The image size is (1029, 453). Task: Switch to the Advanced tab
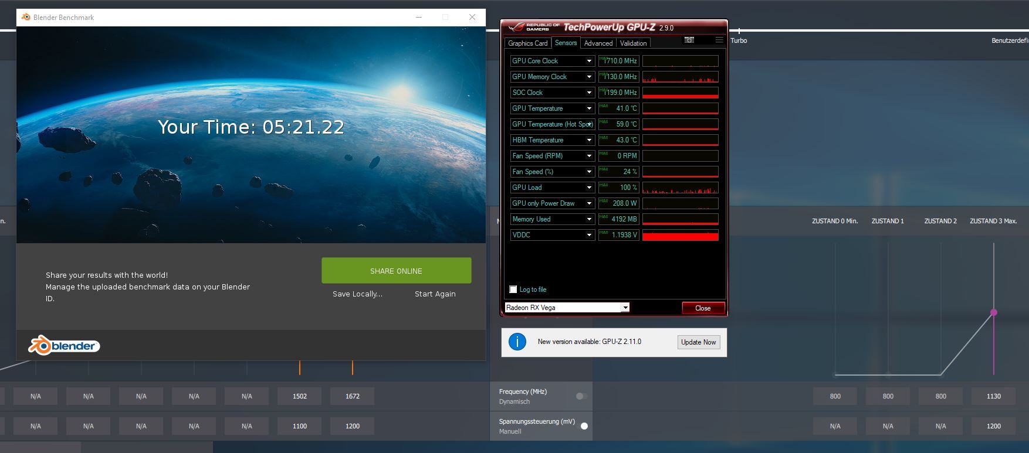click(598, 43)
